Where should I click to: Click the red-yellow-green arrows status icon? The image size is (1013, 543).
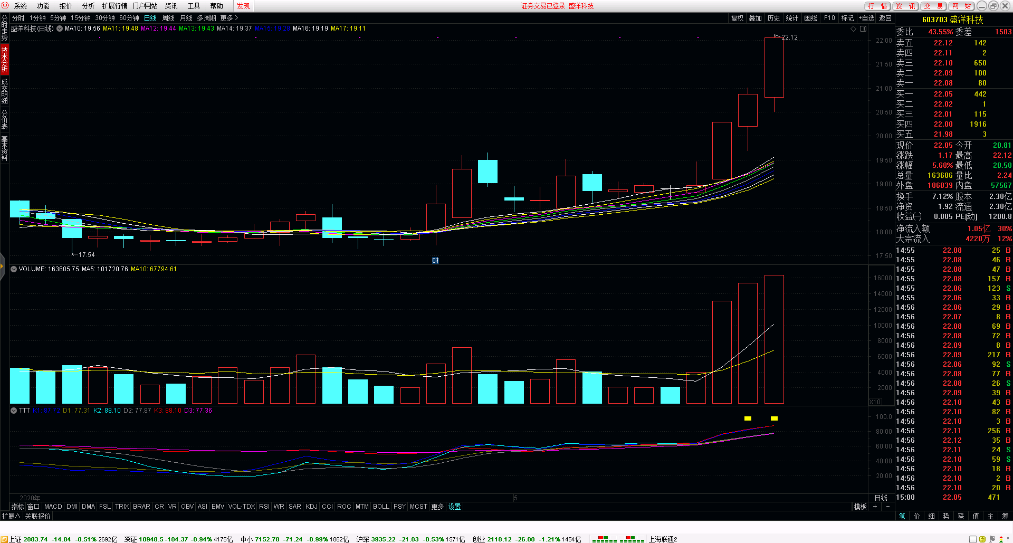click(x=1000, y=539)
